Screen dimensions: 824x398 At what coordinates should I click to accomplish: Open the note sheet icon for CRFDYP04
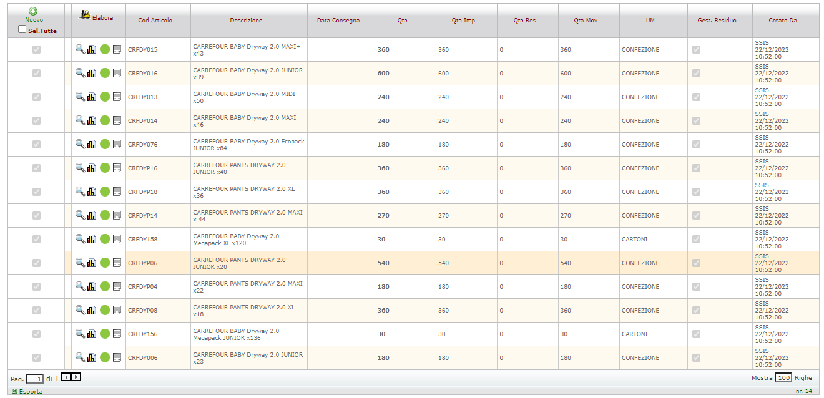[x=117, y=287]
